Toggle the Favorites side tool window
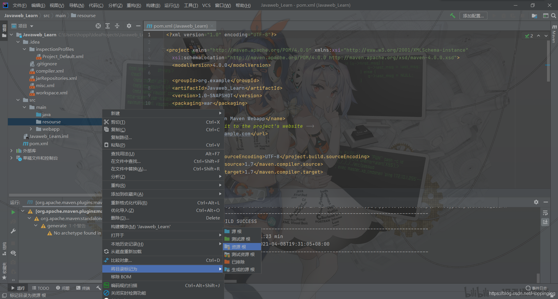 pyautogui.click(x=4, y=271)
